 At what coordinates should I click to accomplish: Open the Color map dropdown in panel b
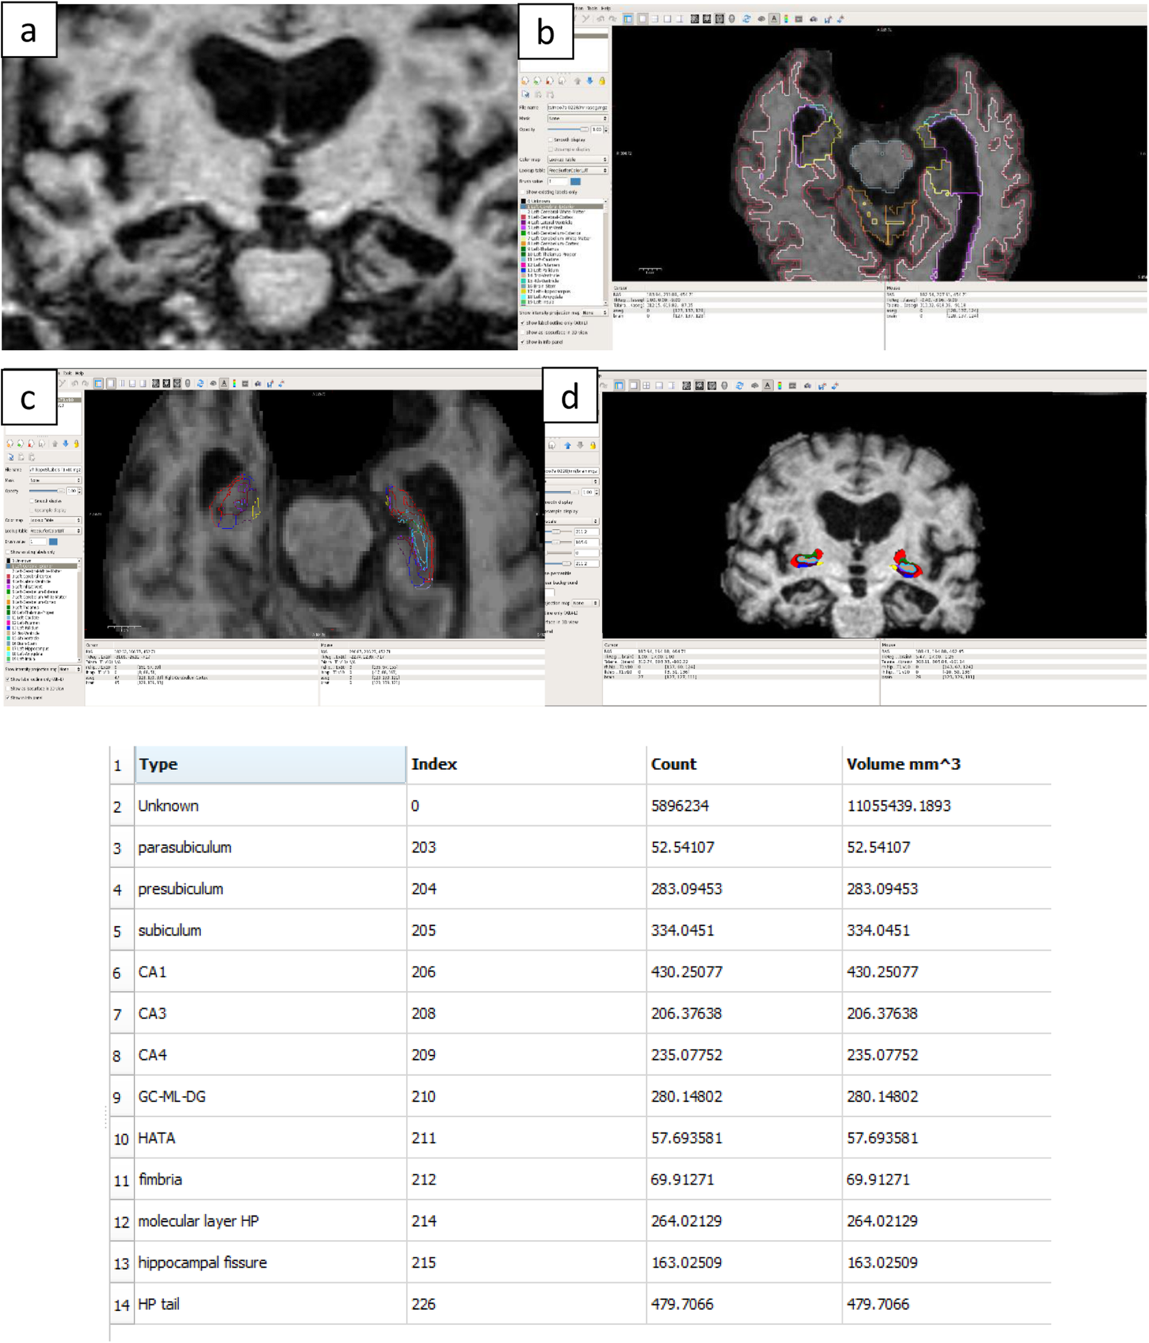pos(577,159)
